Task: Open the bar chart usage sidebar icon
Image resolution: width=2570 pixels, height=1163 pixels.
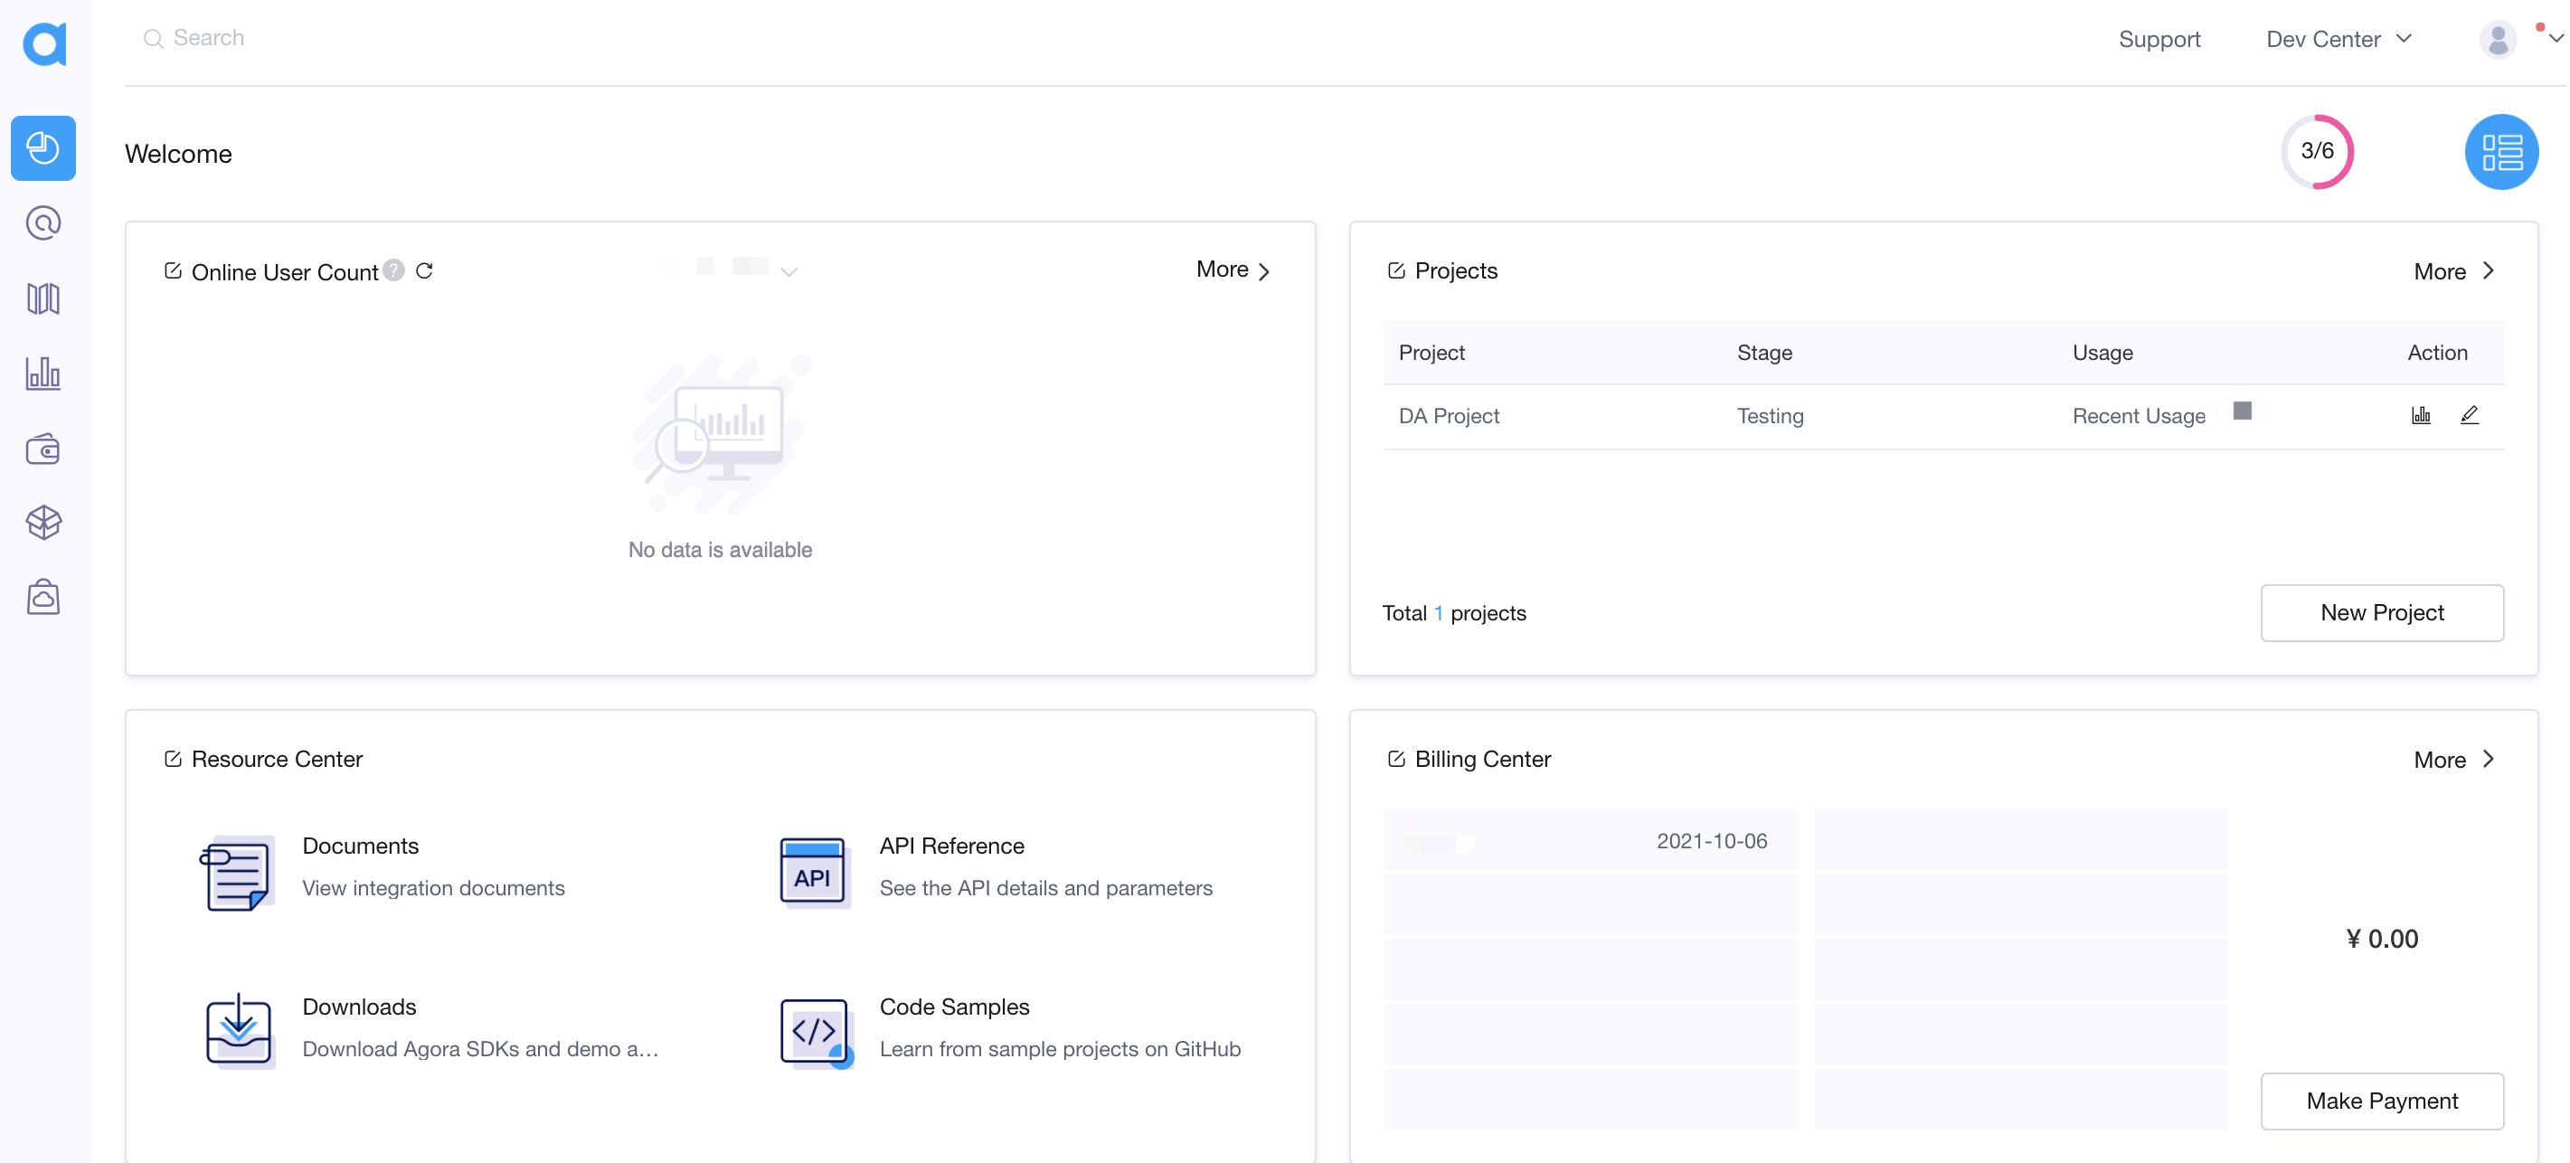Action: [x=43, y=373]
